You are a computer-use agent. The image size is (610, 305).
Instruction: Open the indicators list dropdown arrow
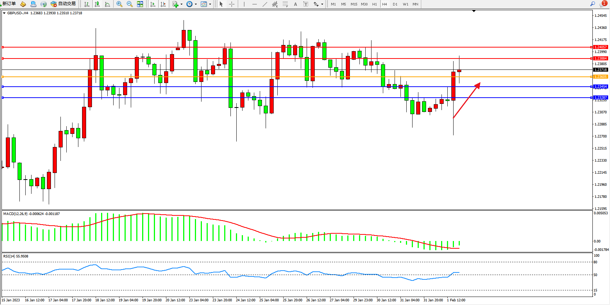click(181, 4)
